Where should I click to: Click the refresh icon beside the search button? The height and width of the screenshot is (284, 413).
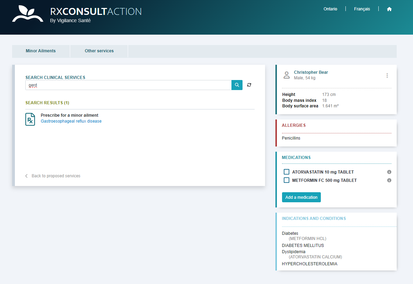[249, 85]
